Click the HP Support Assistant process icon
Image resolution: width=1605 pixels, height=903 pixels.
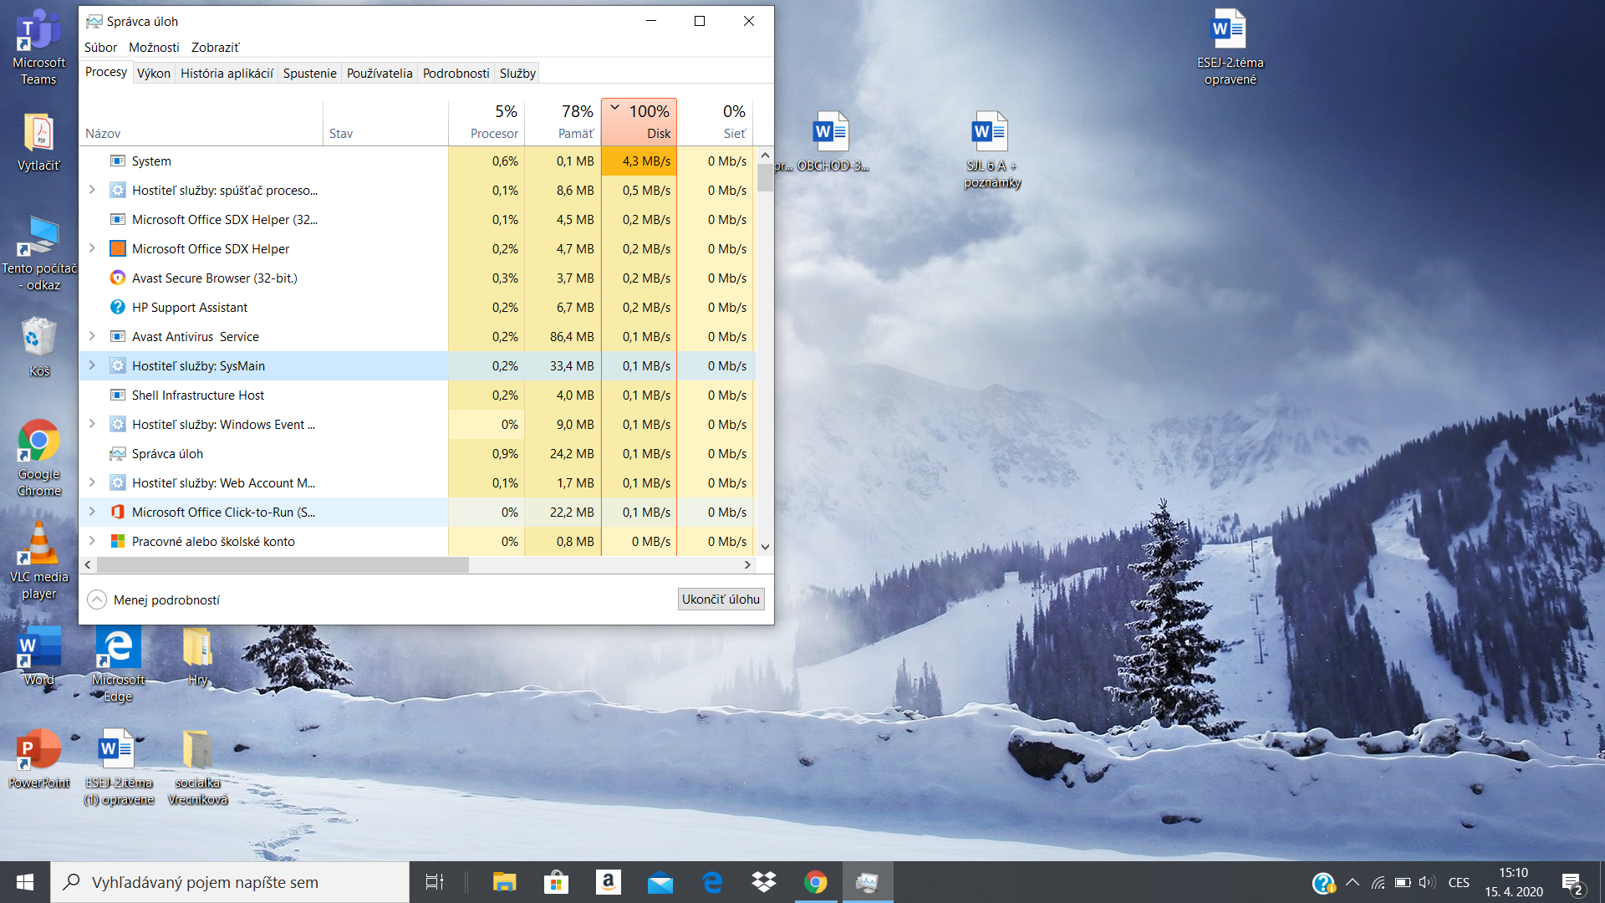click(x=118, y=307)
